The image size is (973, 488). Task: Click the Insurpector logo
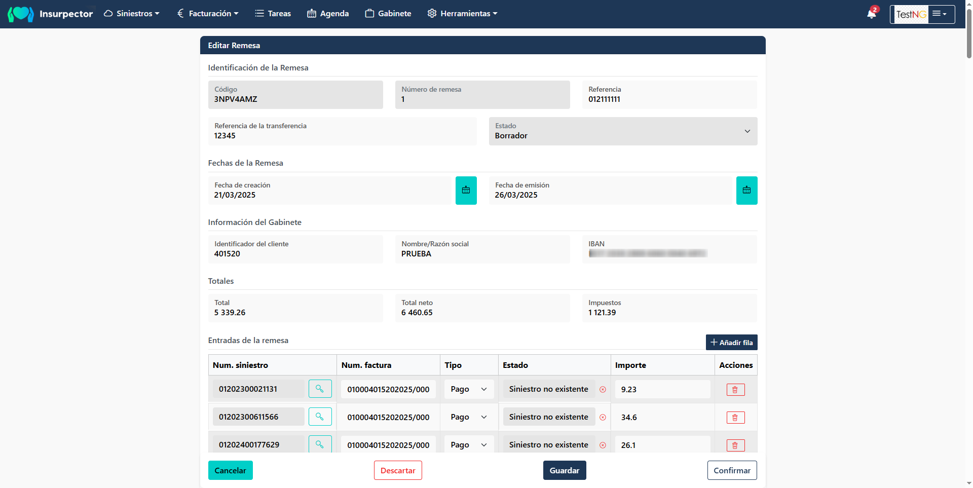[x=50, y=14]
